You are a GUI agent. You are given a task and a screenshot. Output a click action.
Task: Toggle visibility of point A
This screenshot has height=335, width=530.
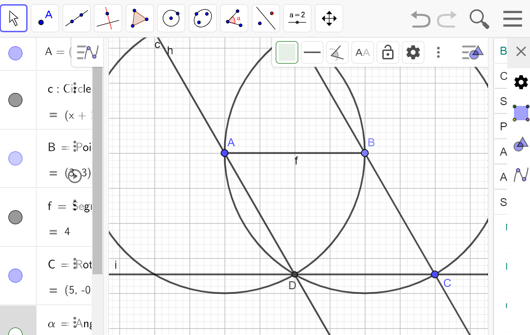15,53
